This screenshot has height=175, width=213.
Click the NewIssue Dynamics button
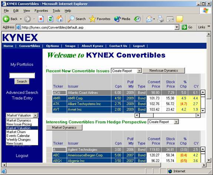[x=164, y=71]
